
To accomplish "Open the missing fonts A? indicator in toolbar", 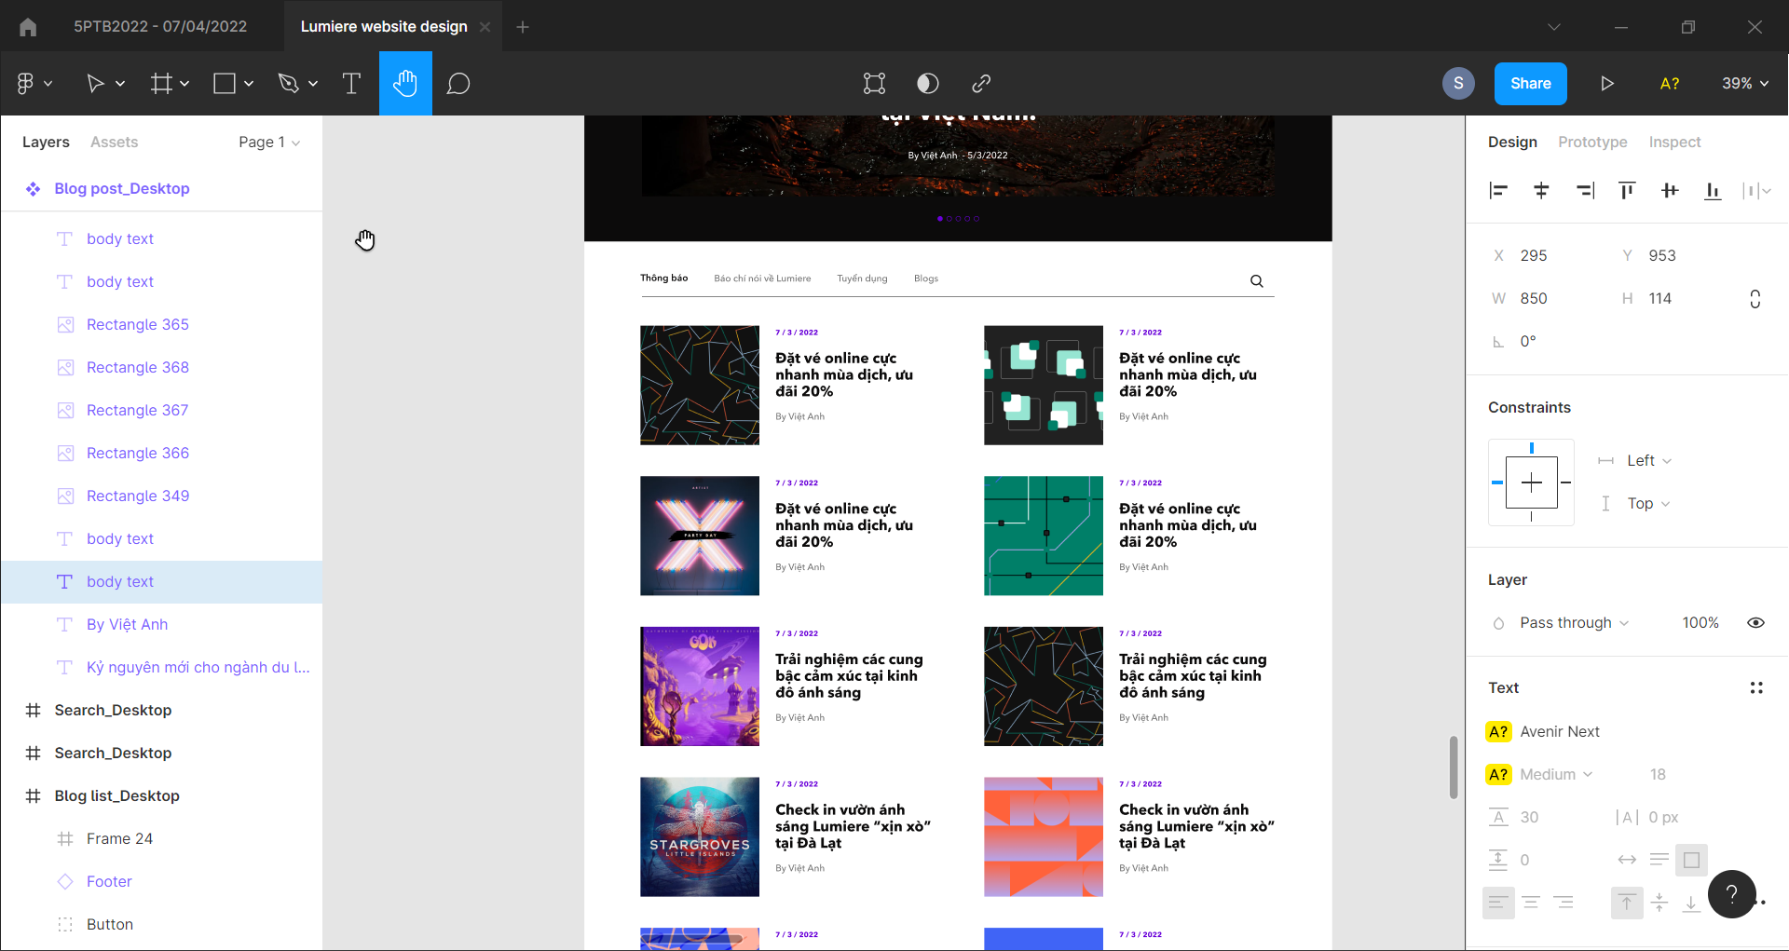I will 1670,84.
